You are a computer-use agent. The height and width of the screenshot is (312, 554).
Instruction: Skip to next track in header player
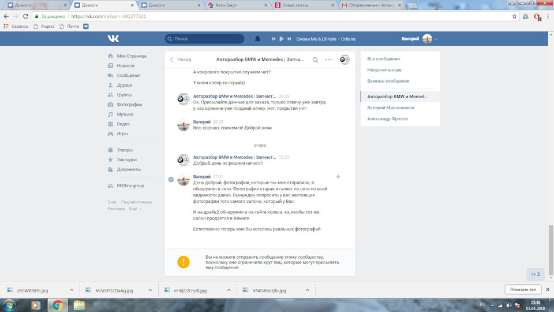[x=289, y=39]
